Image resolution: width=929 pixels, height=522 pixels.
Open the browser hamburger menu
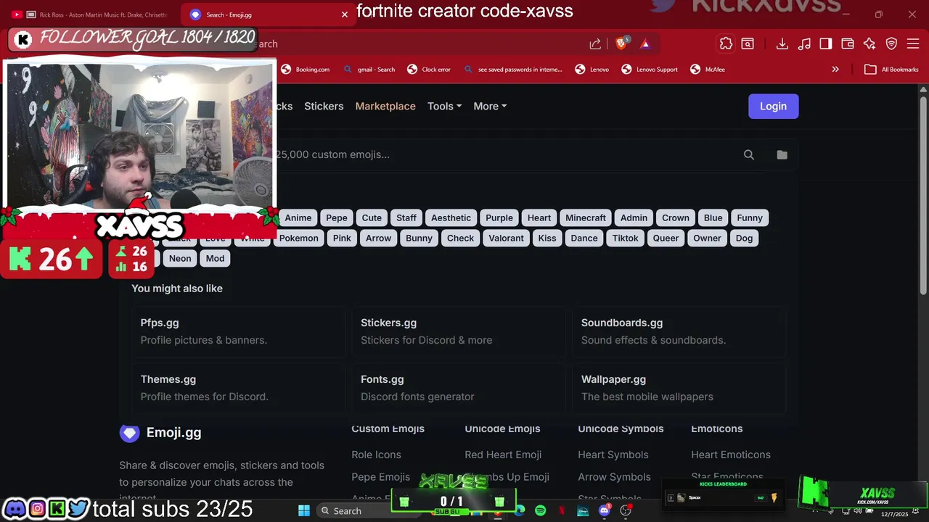click(x=913, y=43)
